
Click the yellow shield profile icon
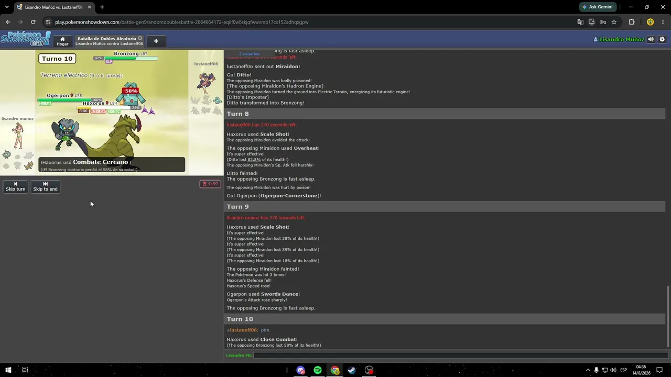[650, 22]
